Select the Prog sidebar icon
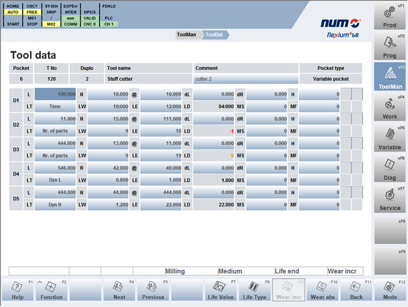 (390, 46)
